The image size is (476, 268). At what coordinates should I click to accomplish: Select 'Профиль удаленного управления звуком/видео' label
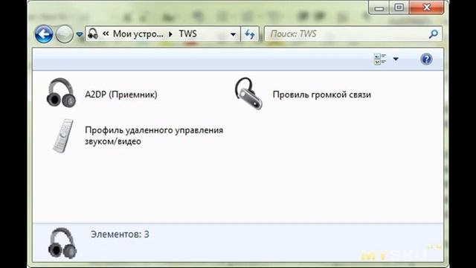point(154,135)
